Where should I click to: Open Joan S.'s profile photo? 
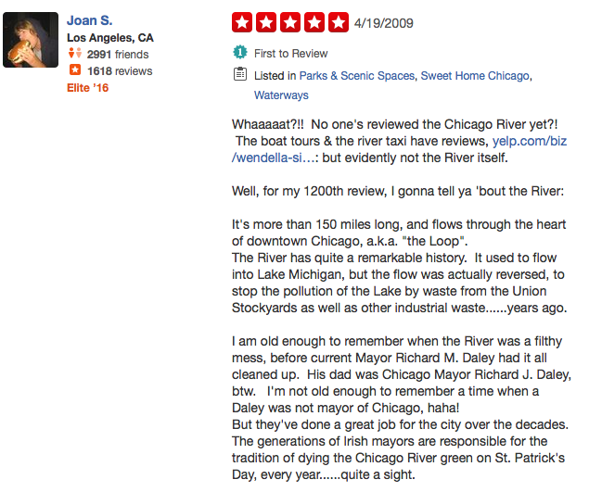pos(31,40)
